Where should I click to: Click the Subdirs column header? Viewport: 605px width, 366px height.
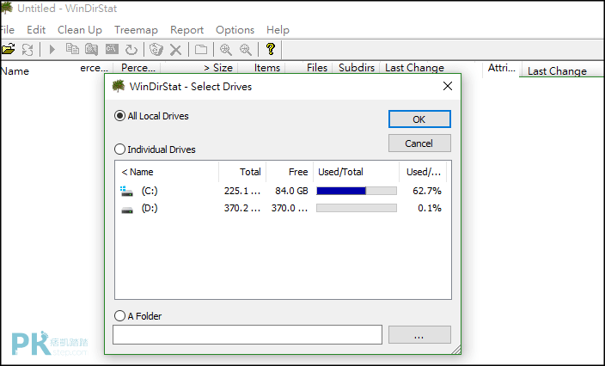[356, 68]
